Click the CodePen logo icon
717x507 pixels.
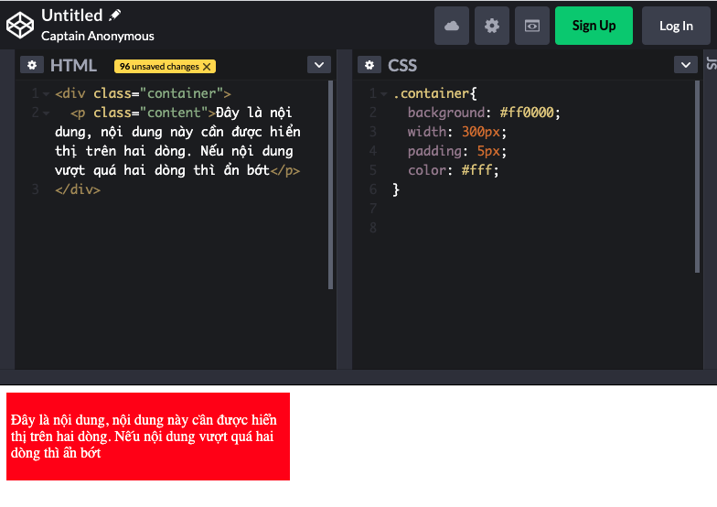(x=20, y=26)
